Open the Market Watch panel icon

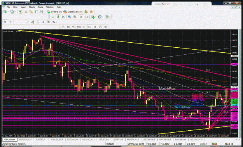pos(21,12)
